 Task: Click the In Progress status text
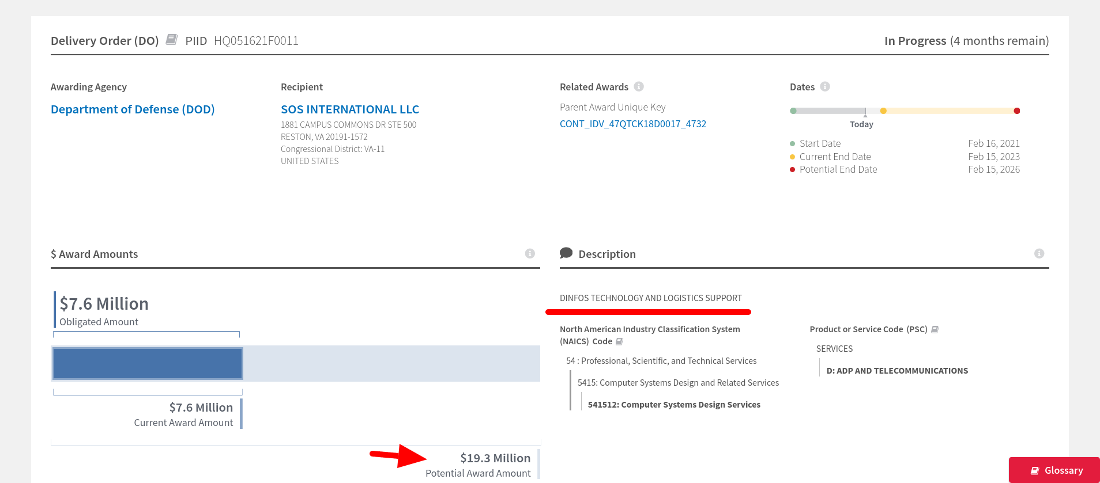[915, 41]
